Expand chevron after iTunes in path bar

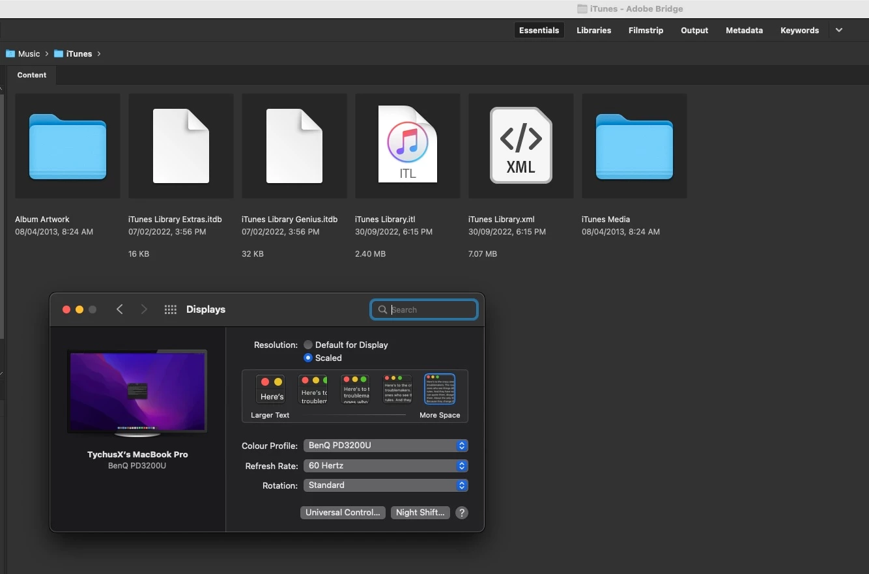[99, 53]
